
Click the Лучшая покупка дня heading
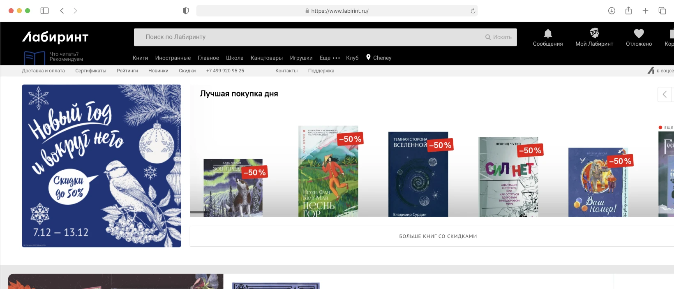[x=239, y=94]
